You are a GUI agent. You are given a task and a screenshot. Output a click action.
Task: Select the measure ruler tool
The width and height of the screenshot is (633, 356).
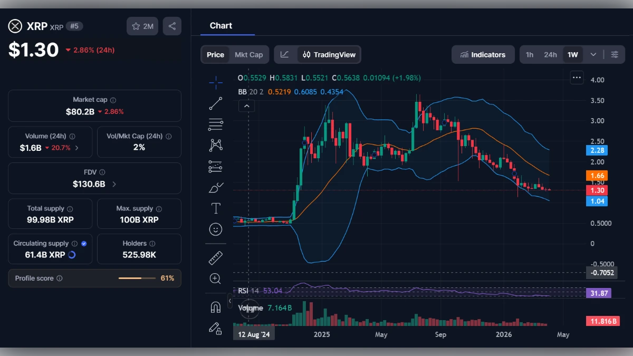click(215, 258)
